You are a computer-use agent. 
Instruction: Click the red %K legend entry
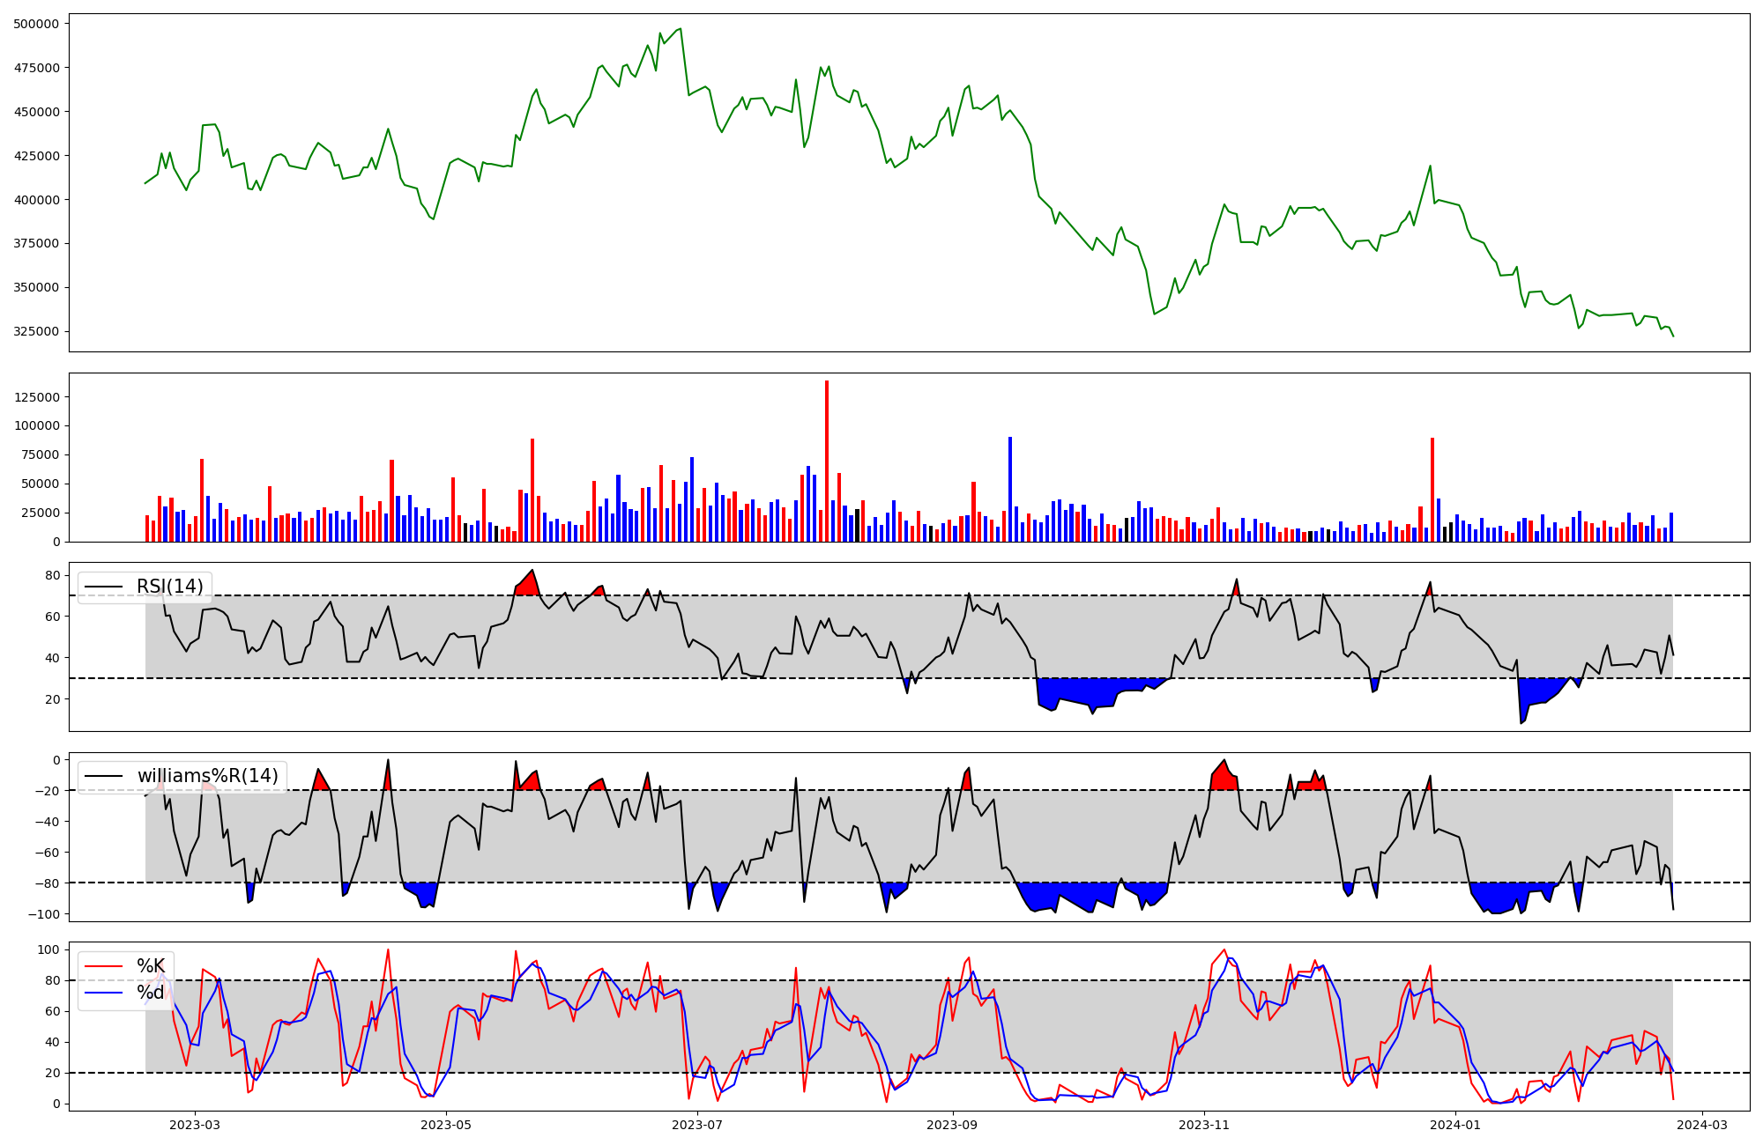pos(150,966)
